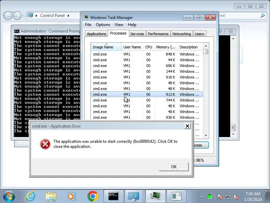Screen dimensions: 270x203
Task: Open the File menu in Task Manager
Action: 88,25
